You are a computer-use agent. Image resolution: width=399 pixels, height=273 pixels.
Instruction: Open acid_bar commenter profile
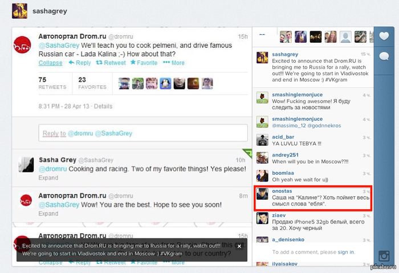[283, 137]
